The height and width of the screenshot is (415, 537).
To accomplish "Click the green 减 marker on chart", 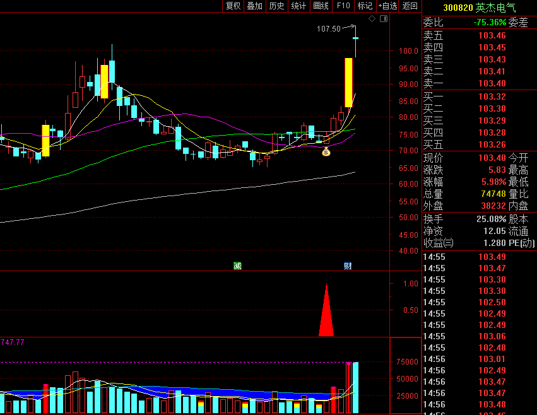I will point(237,266).
